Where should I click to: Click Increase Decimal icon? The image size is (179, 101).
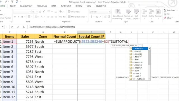(x=105, y=17)
